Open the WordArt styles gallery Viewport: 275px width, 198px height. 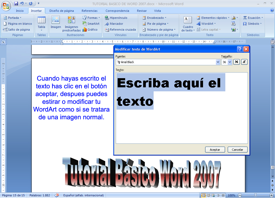206,24
